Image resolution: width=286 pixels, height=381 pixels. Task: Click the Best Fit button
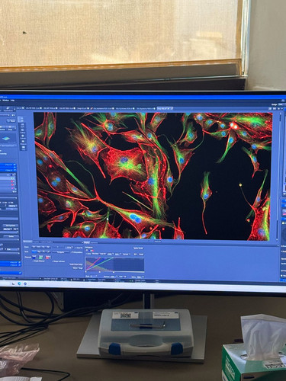tap(103, 254)
